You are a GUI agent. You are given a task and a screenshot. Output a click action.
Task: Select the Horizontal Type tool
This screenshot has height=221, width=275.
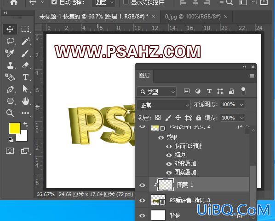click(x=26, y=77)
